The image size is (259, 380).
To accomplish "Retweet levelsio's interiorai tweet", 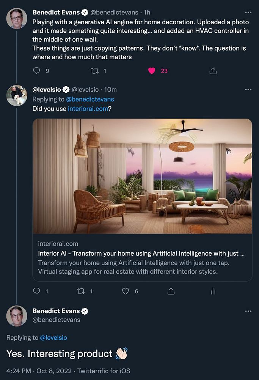I will click(x=81, y=291).
